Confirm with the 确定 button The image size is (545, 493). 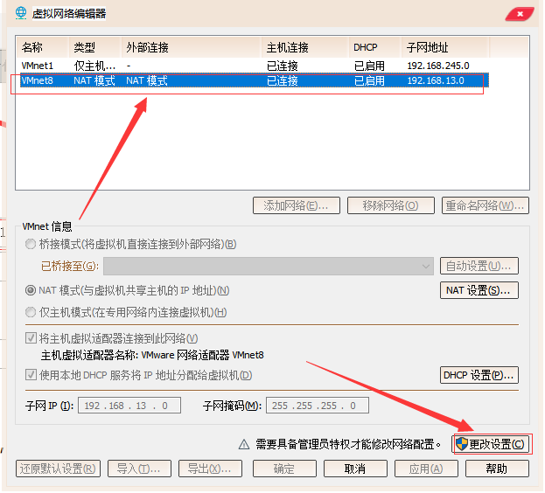(x=284, y=469)
